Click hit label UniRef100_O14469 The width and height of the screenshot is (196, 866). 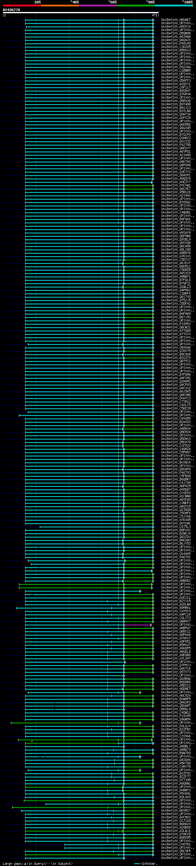176,554
